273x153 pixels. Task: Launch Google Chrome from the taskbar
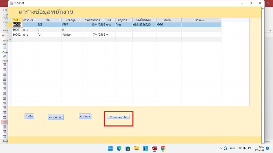(x=163, y=148)
